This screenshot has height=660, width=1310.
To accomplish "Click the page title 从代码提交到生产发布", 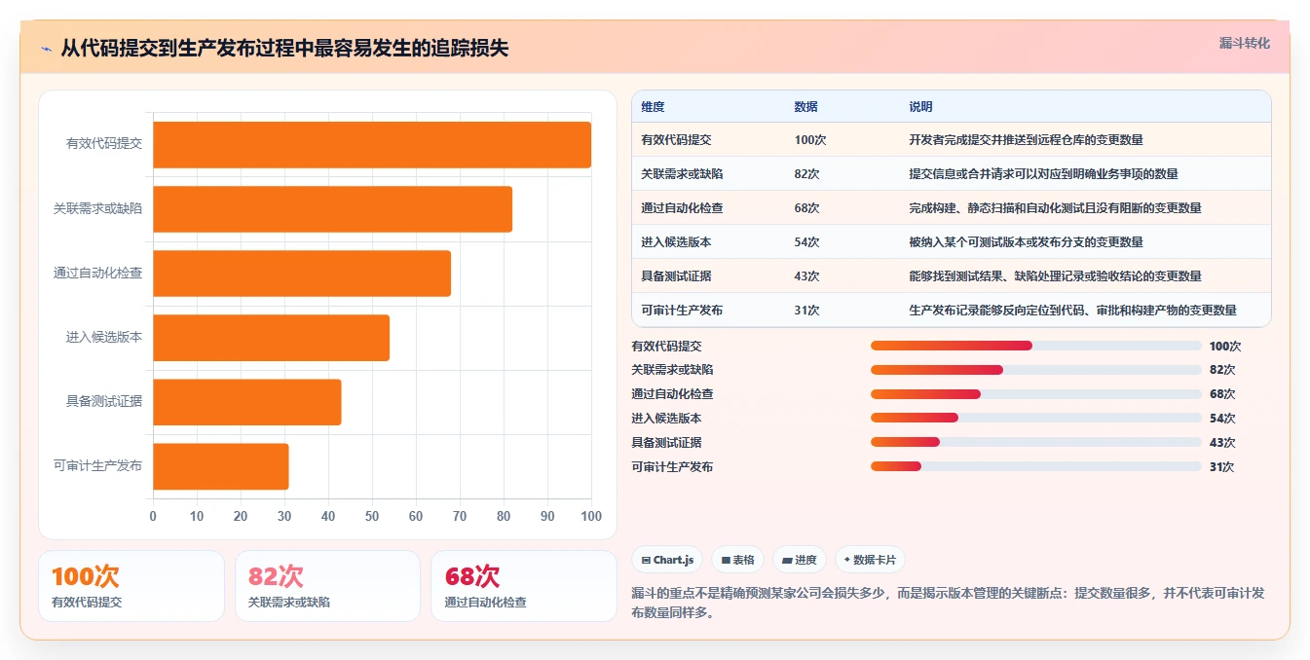I will click(284, 49).
